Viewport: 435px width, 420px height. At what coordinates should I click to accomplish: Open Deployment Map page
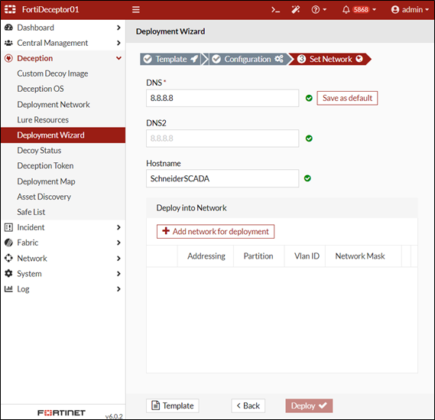point(46,181)
